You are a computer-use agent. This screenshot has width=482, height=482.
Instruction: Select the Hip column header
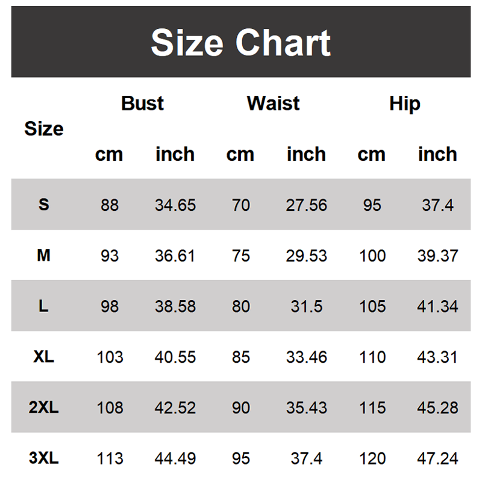point(404,103)
